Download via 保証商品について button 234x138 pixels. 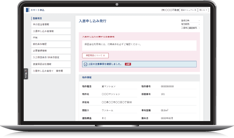point(95,55)
